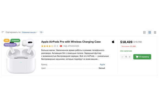Decrease quantity with minus button

click(123, 57)
